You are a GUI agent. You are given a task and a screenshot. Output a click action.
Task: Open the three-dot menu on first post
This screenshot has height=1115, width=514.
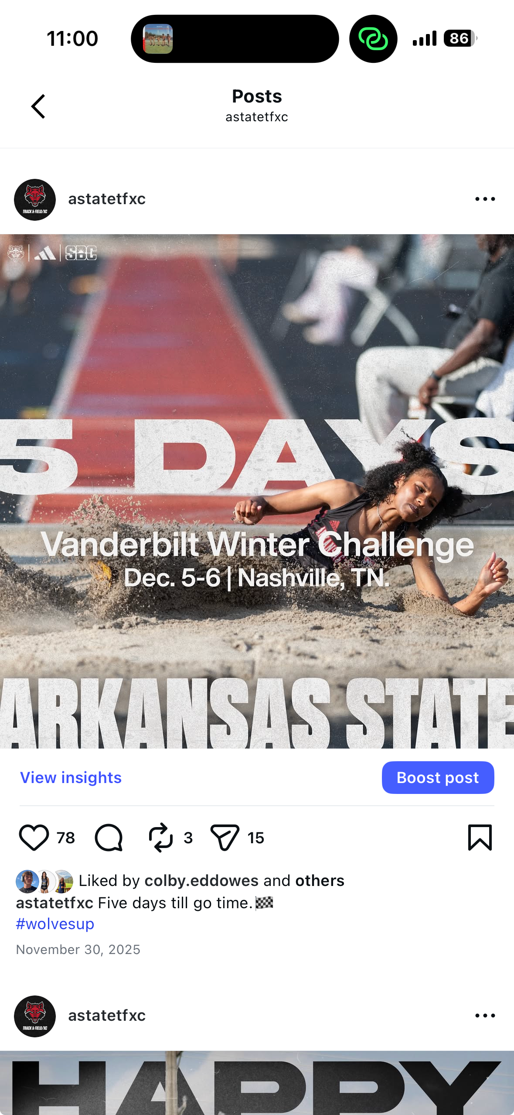(485, 199)
